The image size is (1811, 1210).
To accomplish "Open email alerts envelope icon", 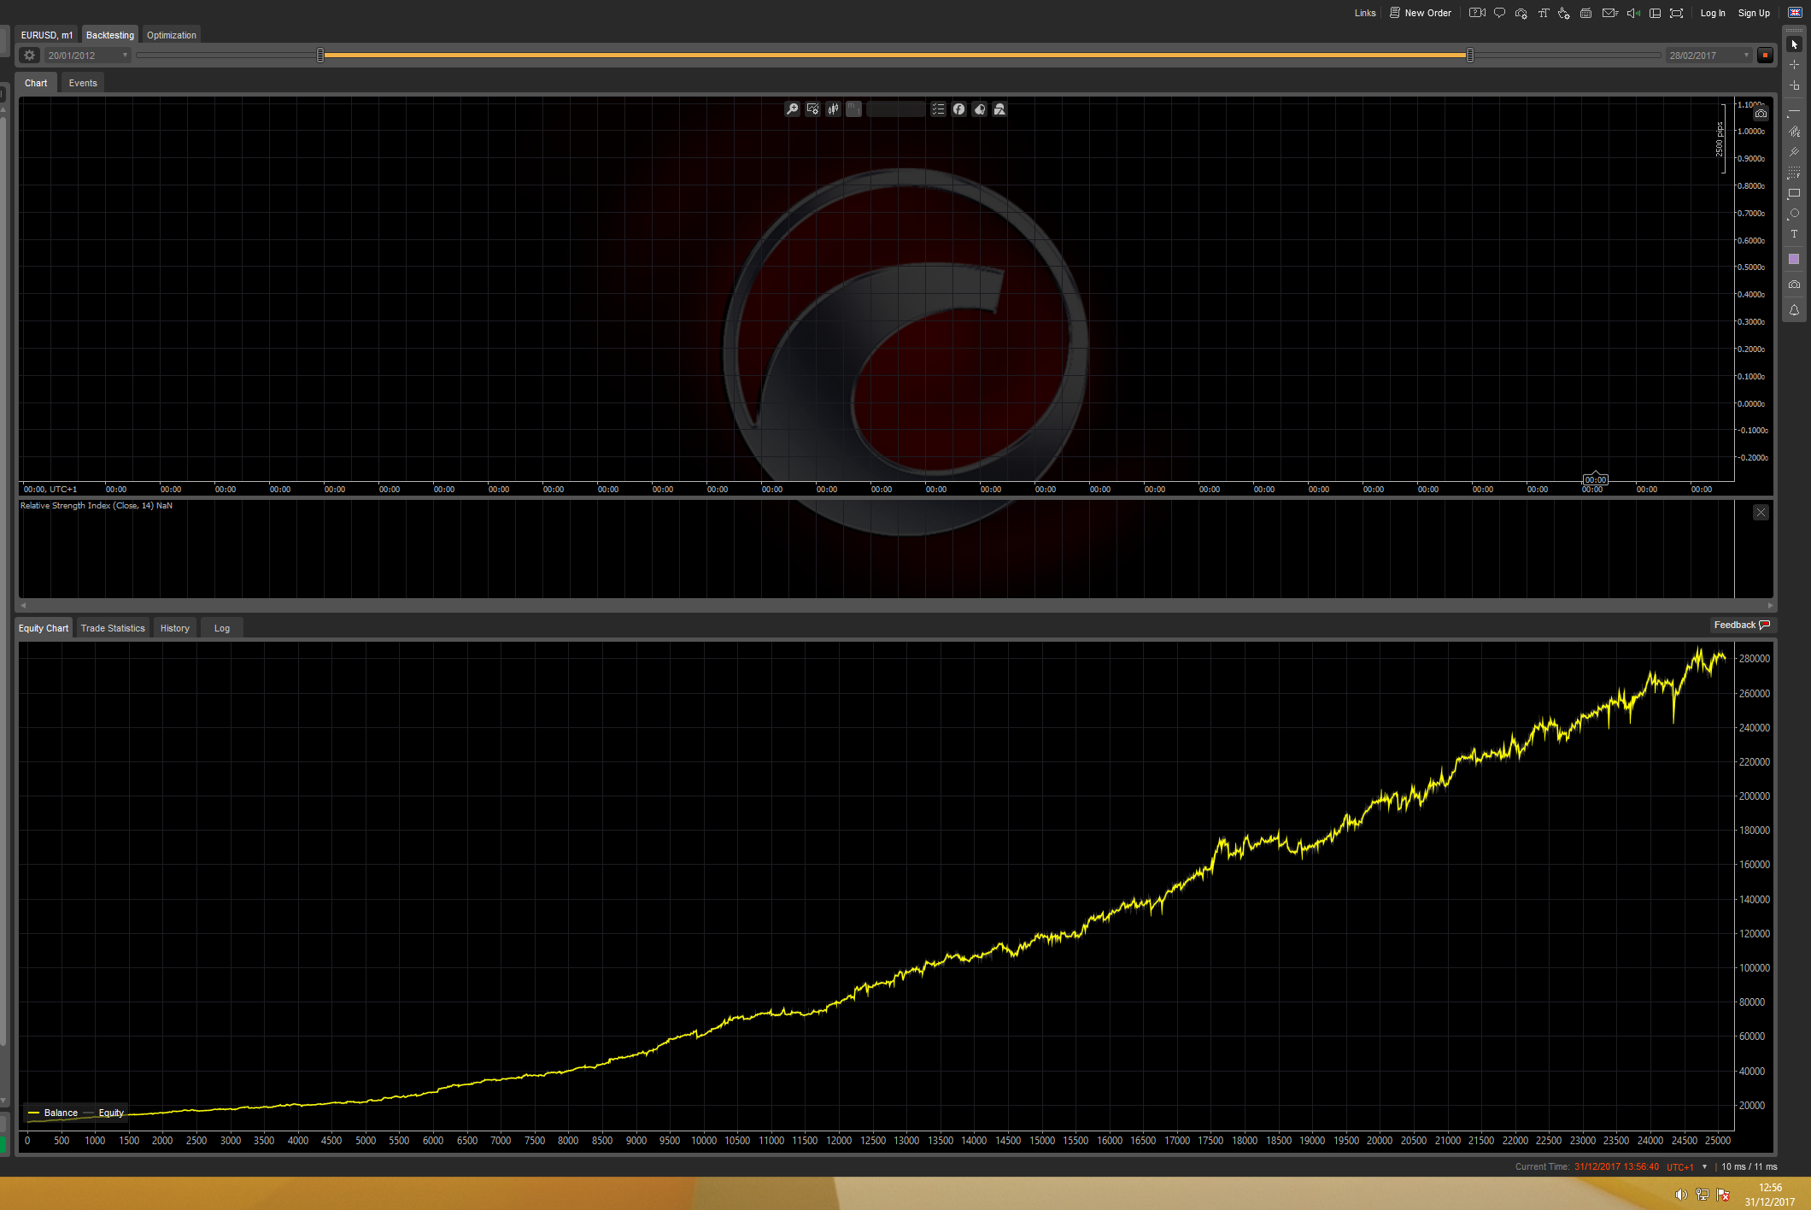I will point(1609,13).
